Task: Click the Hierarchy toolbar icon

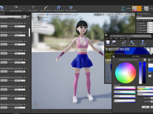Action: click(x=143, y=43)
